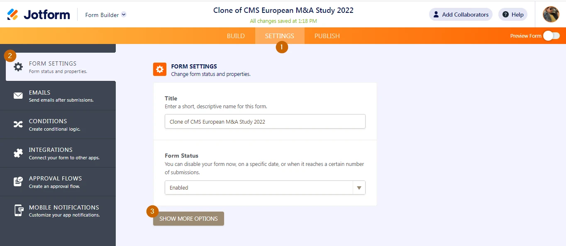
Task: Click the orange Form Settings header gear icon
Action: click(x=160, y=69)
